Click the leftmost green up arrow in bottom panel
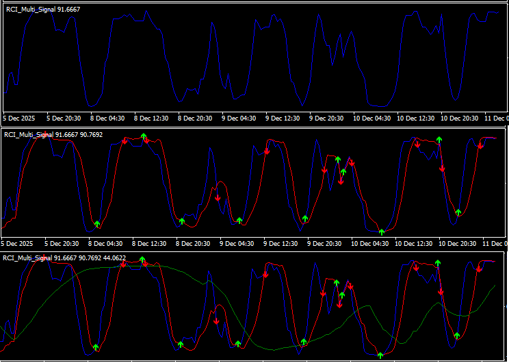Screen dimensions: 509x363 (x=96, y=347)
